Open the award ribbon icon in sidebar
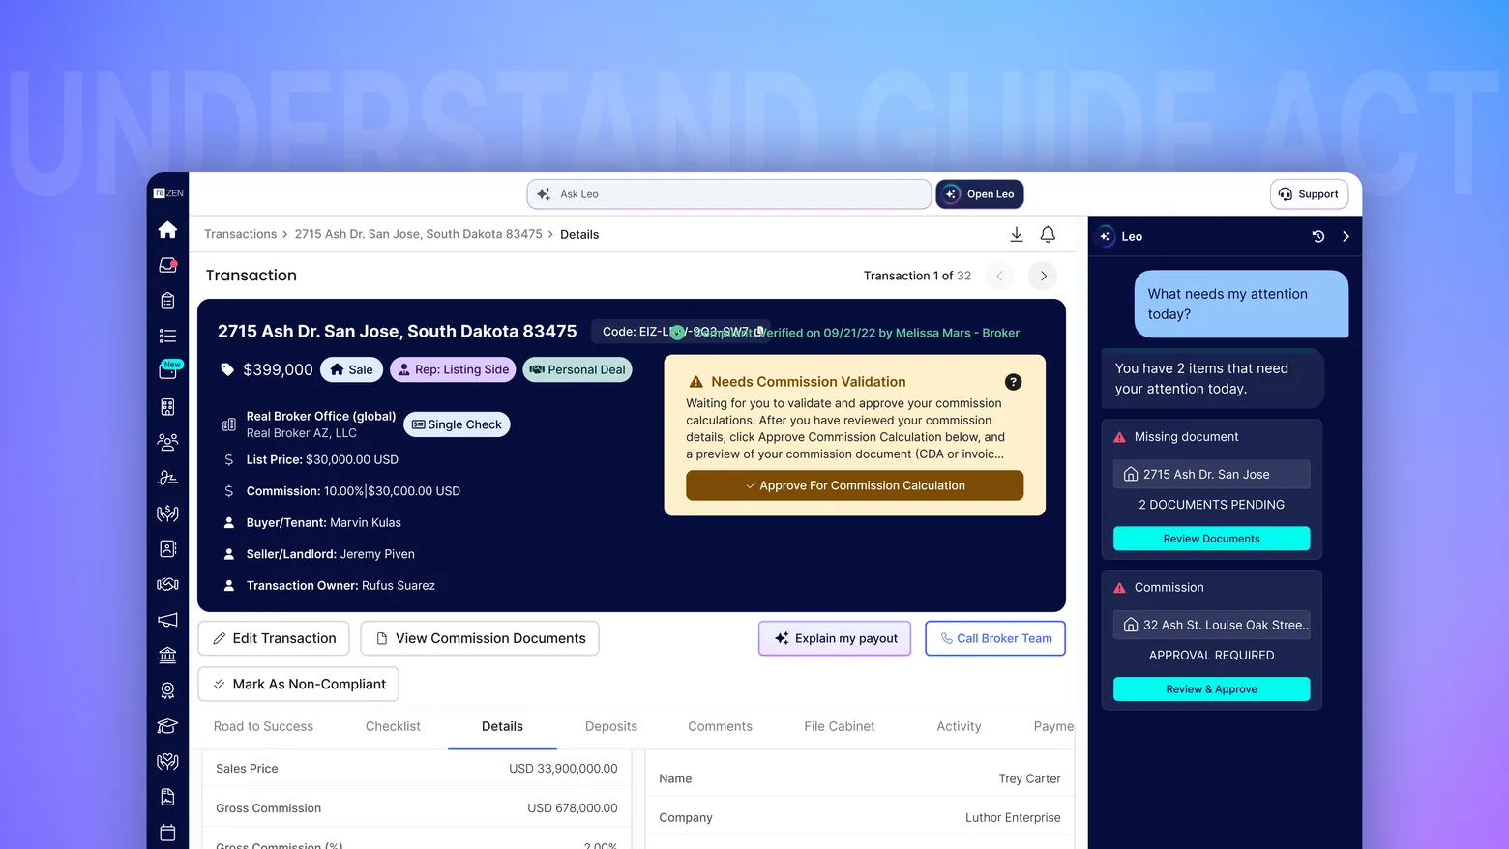This screenshot has width=1509, height=849. pos(167,690)
